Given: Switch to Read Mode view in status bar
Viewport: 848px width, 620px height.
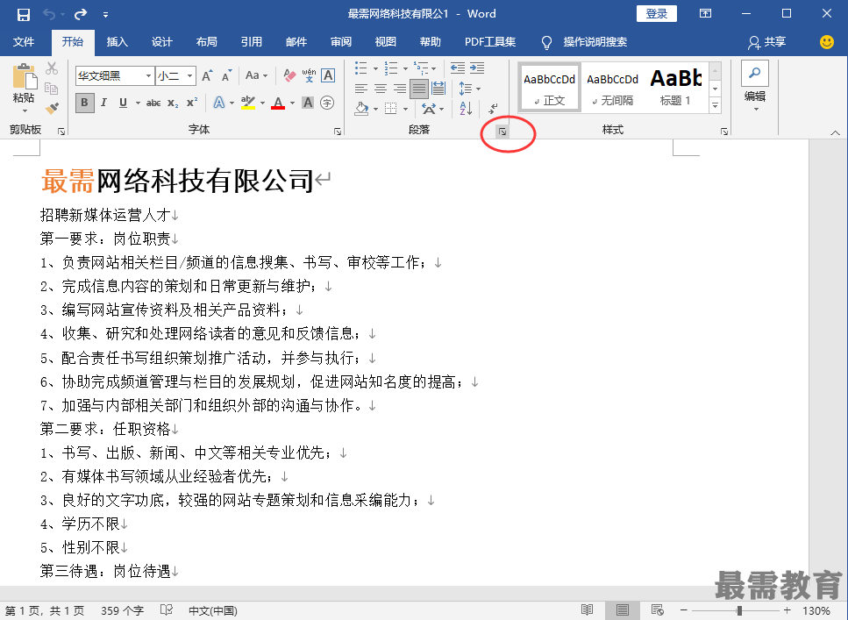Looking at the screenshot, I should [x=588, y=610].
